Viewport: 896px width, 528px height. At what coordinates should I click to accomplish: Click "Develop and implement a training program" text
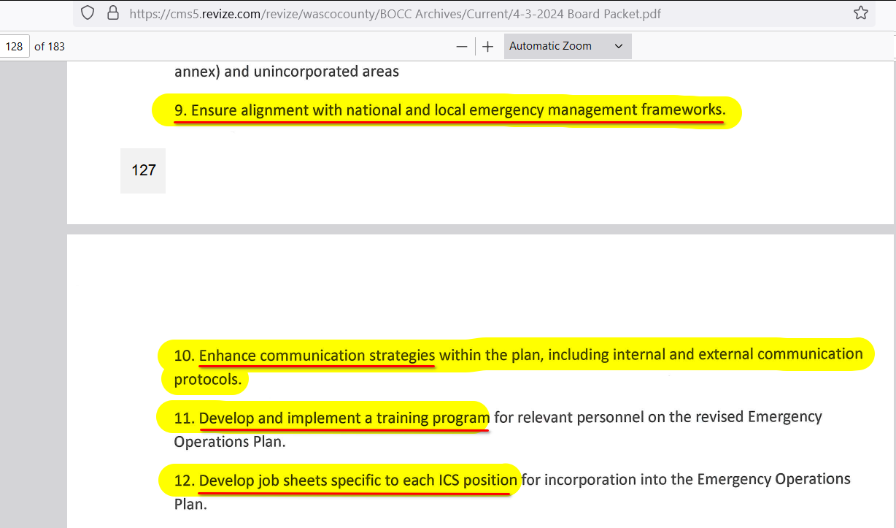coord(344,418)
